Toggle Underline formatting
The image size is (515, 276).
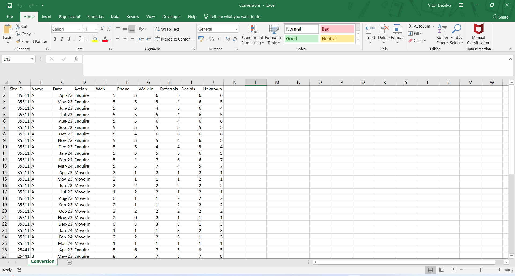pyautogui.click(x=69, y=39)
